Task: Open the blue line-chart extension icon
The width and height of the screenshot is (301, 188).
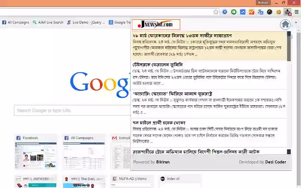Action: click(x=243, y=12)
